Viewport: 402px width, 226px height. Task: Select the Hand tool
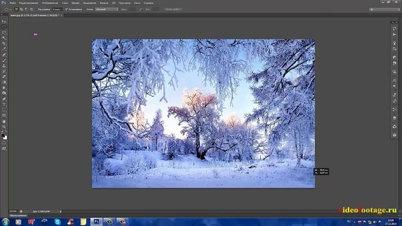tap(4, 121)
